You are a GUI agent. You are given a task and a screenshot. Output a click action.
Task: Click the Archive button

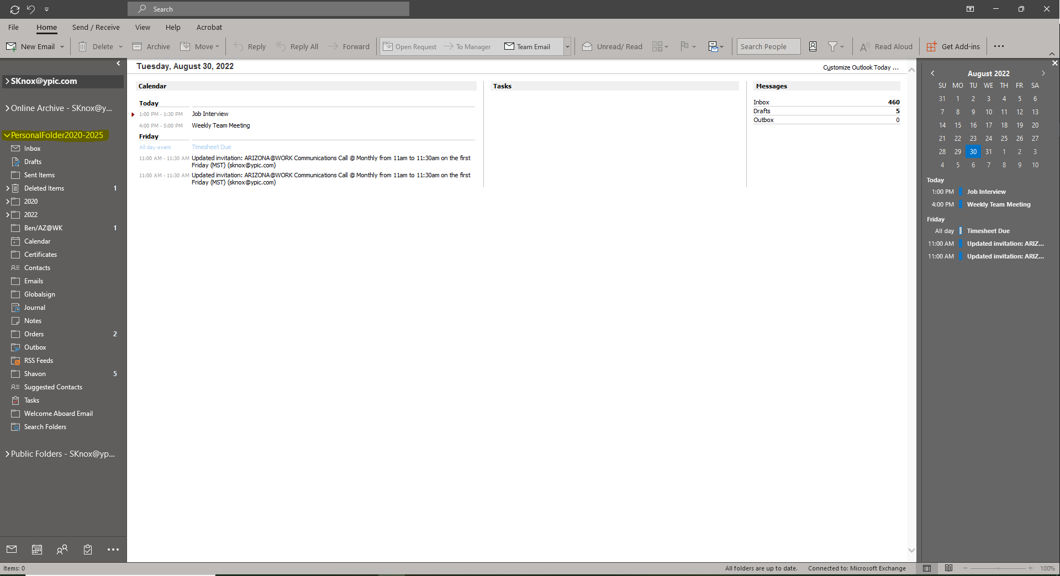[x=151, y=47]
